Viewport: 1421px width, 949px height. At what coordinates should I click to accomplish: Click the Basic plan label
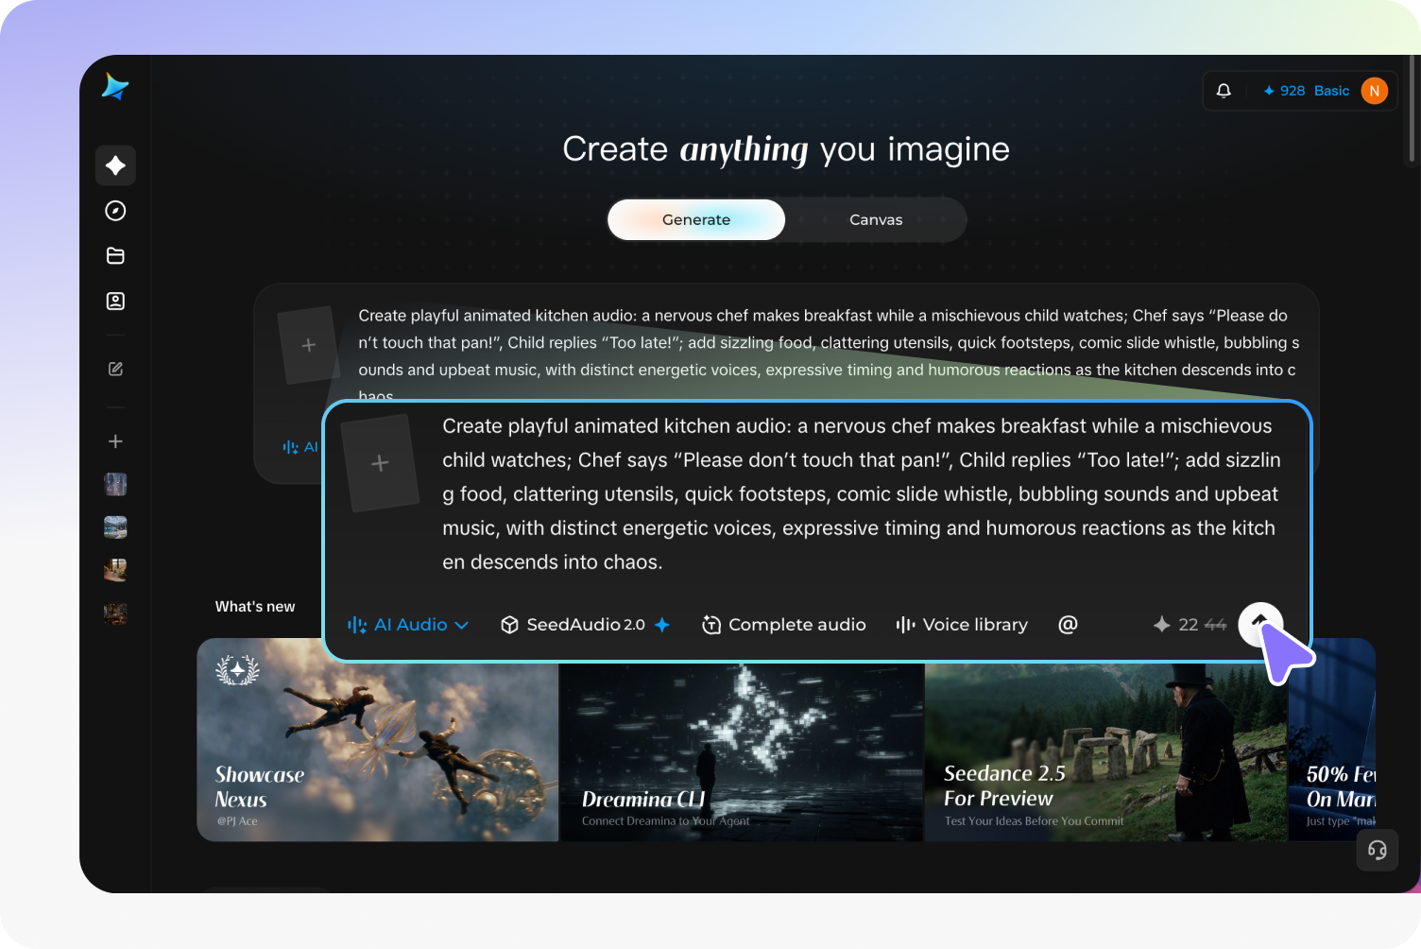coord(1331,91)
